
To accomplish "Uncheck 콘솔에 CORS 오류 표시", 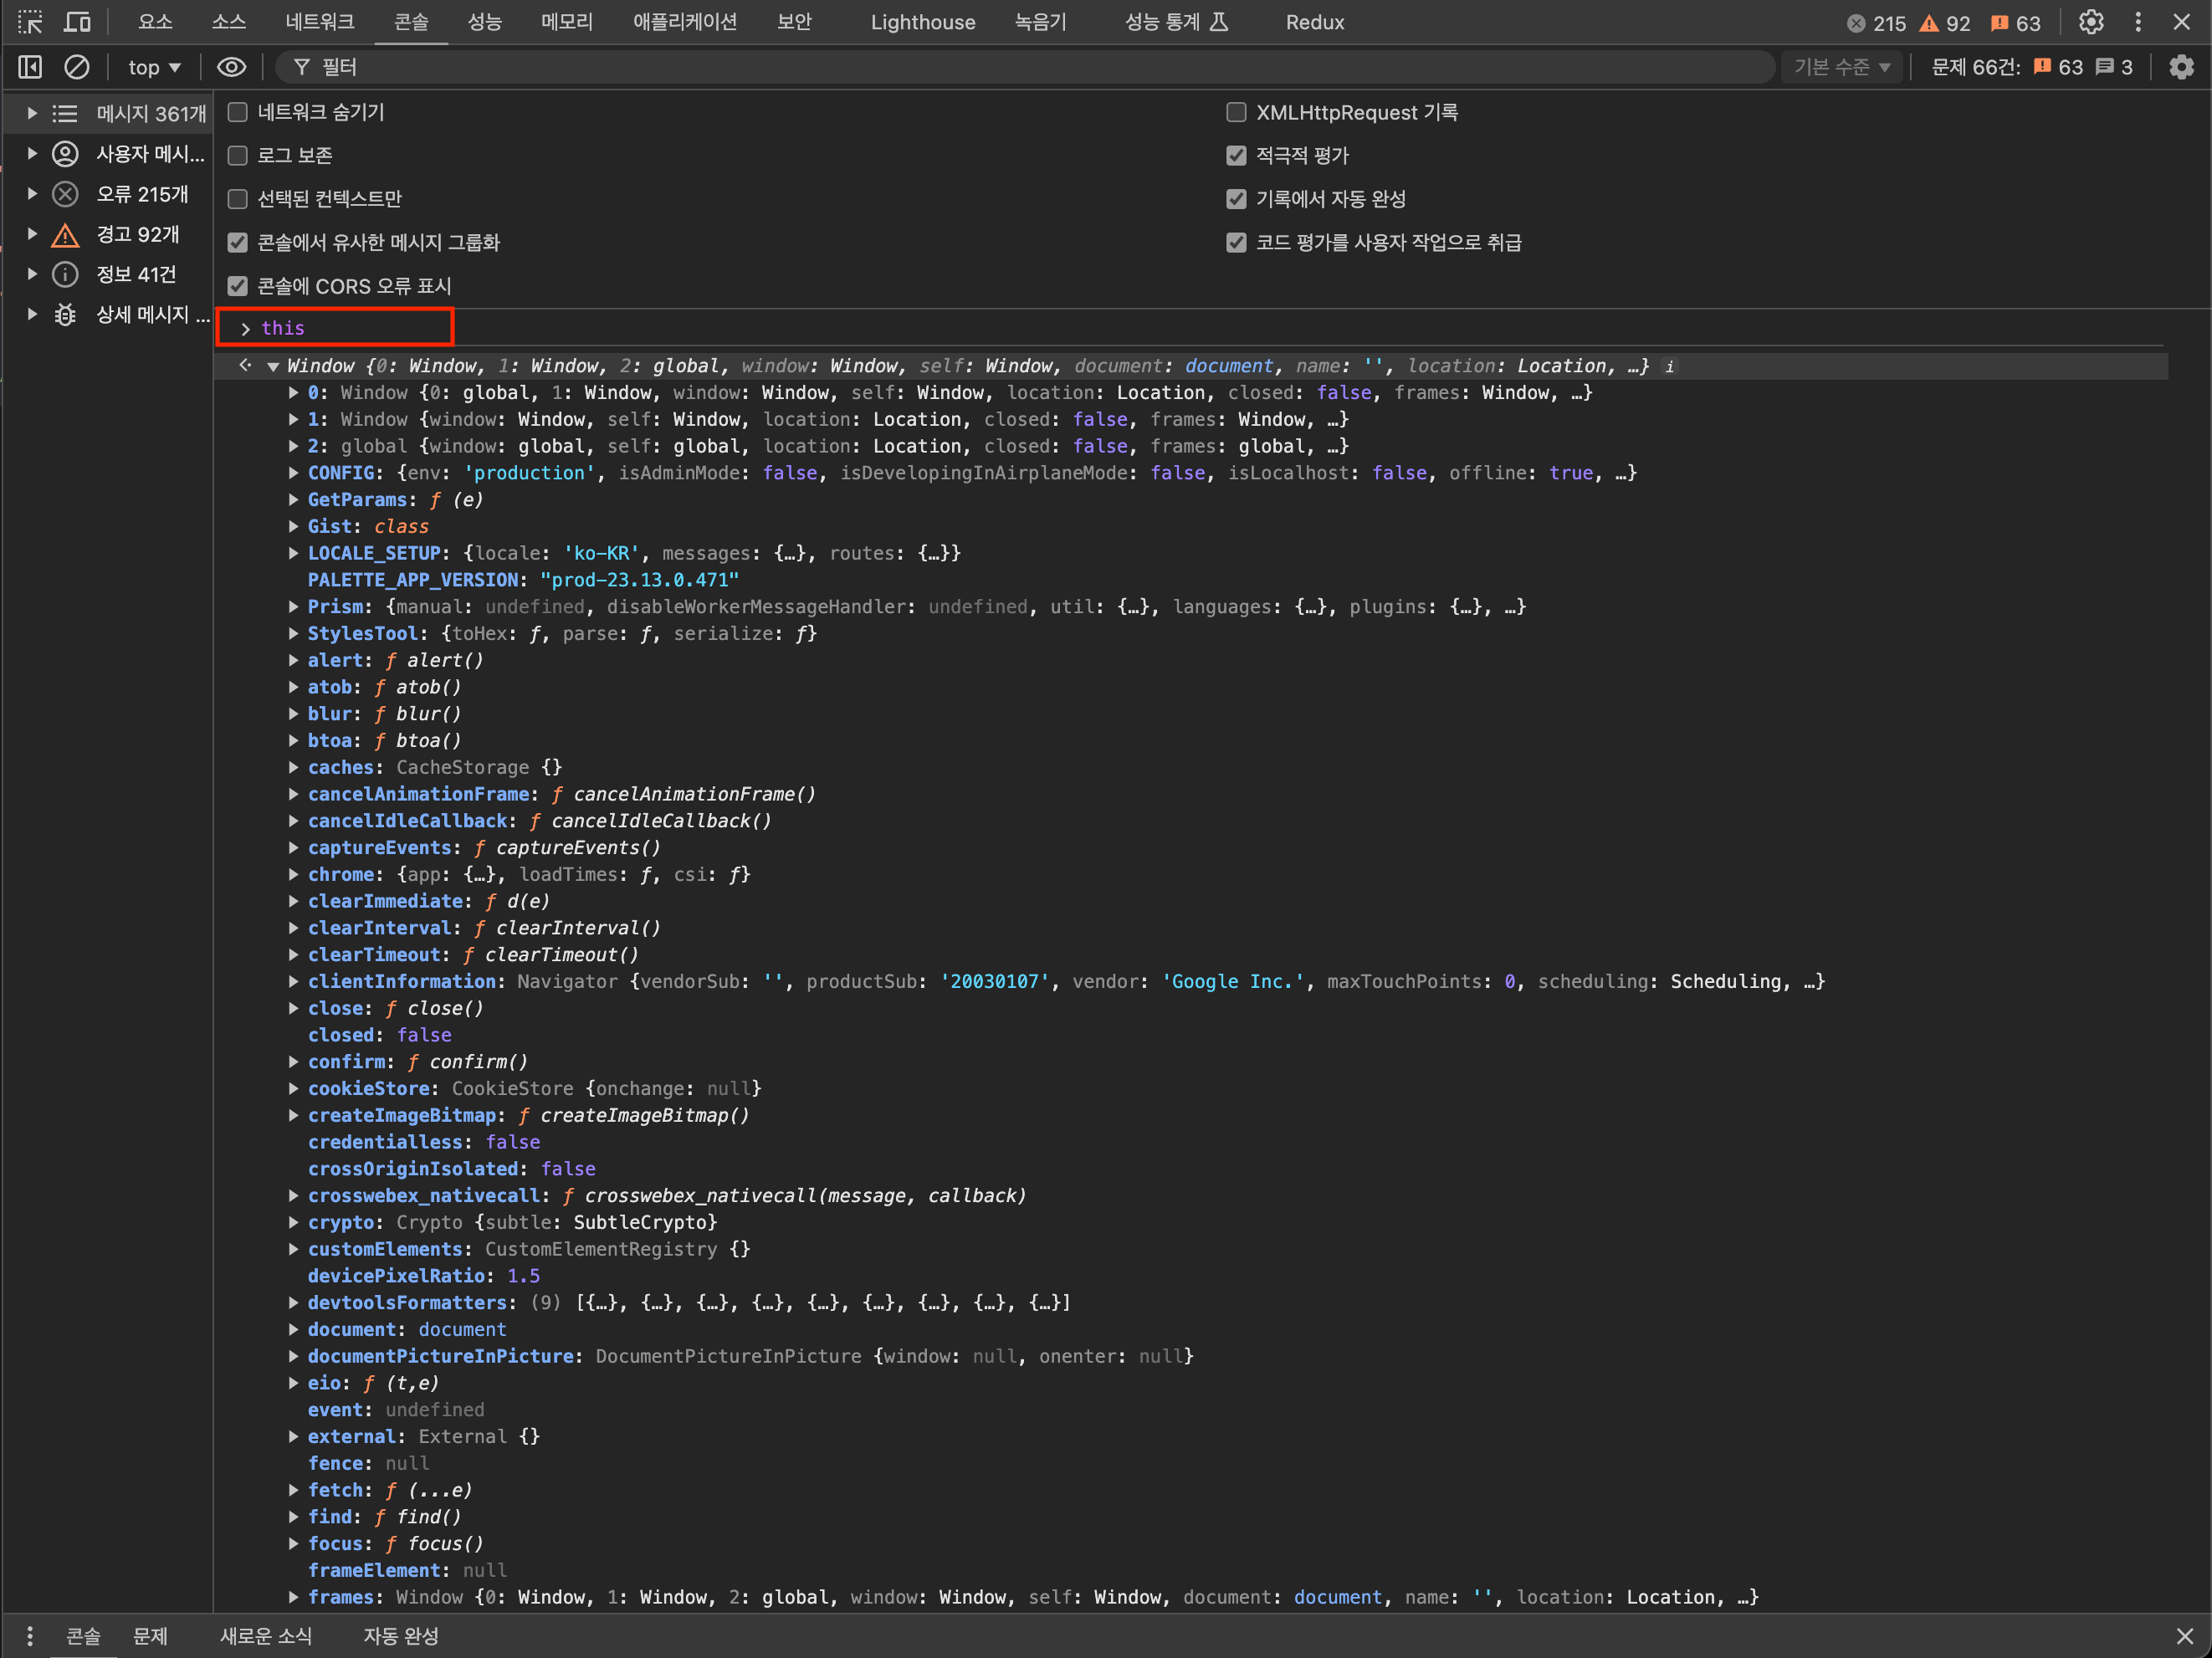I will [237, 286].
